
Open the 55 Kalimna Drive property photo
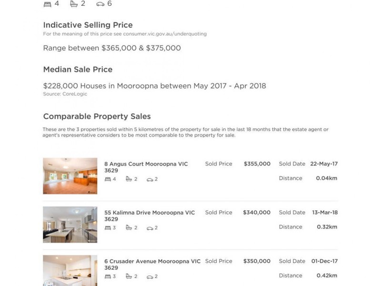click(70, 225)
